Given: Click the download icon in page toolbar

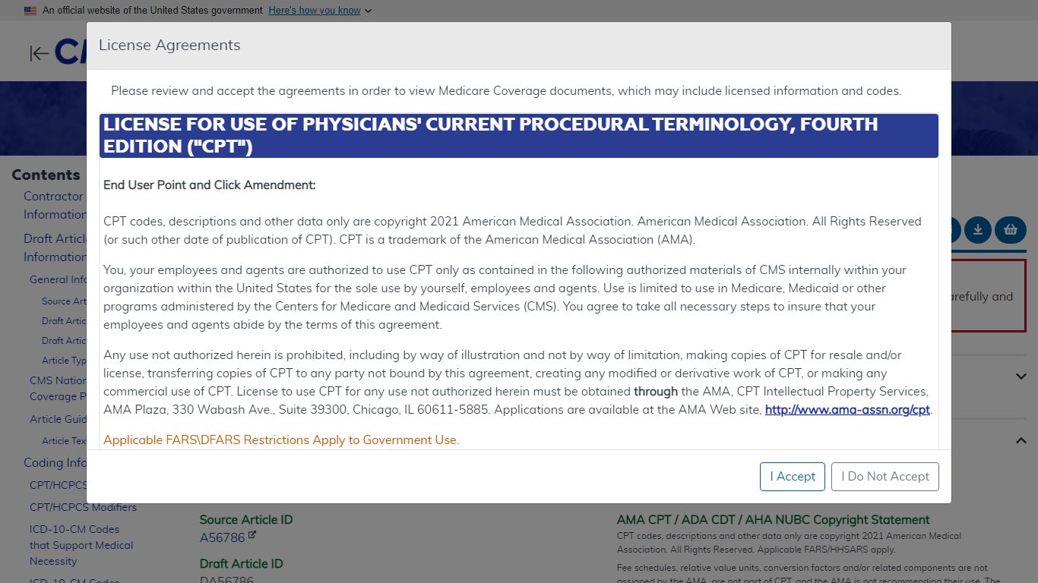Looking at the screenshot, I should pyautogui.click(x=978, y=229).
